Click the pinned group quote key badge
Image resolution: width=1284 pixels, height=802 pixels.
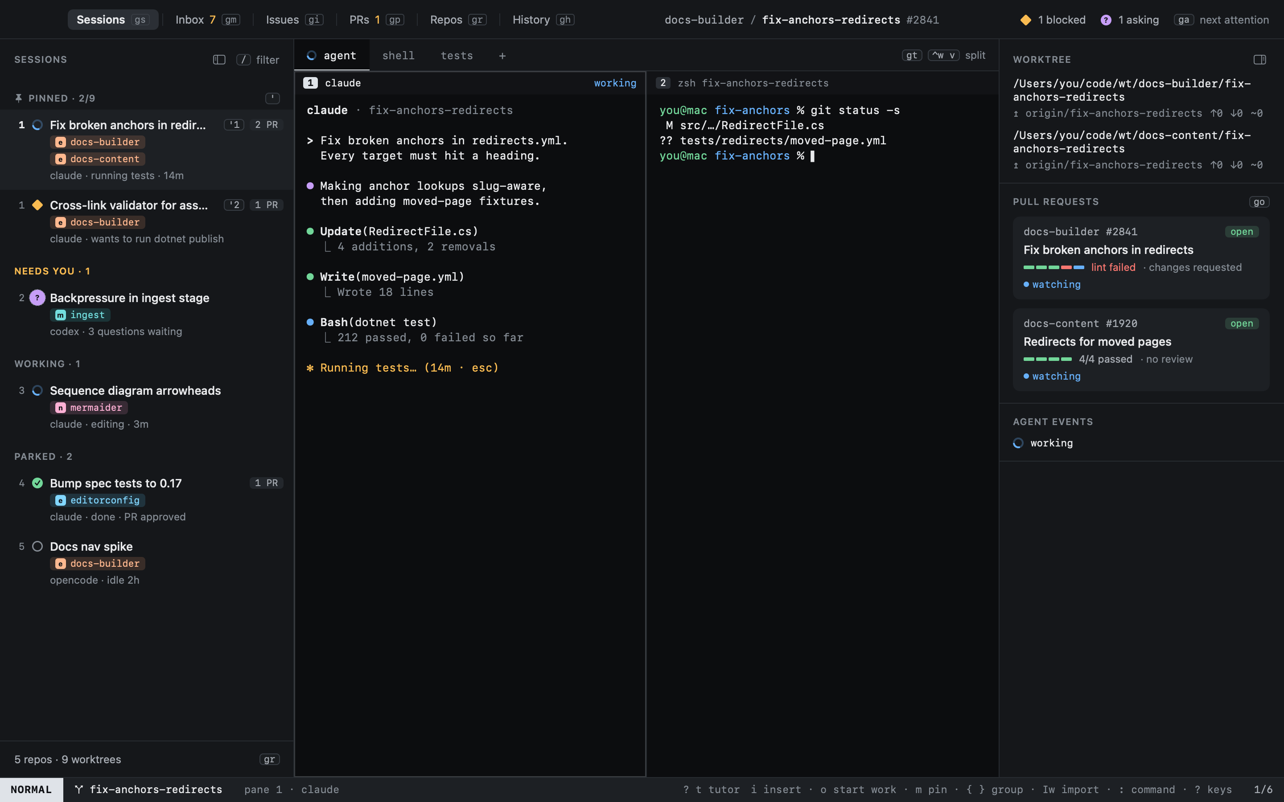[272, 98]
